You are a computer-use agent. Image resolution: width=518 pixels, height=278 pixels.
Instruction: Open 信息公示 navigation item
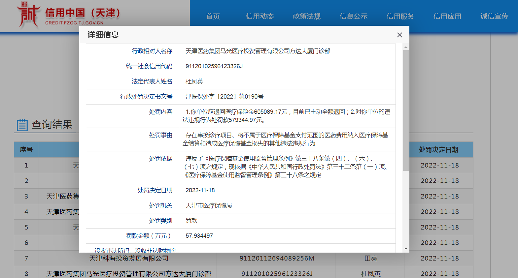tap(354, 16)
